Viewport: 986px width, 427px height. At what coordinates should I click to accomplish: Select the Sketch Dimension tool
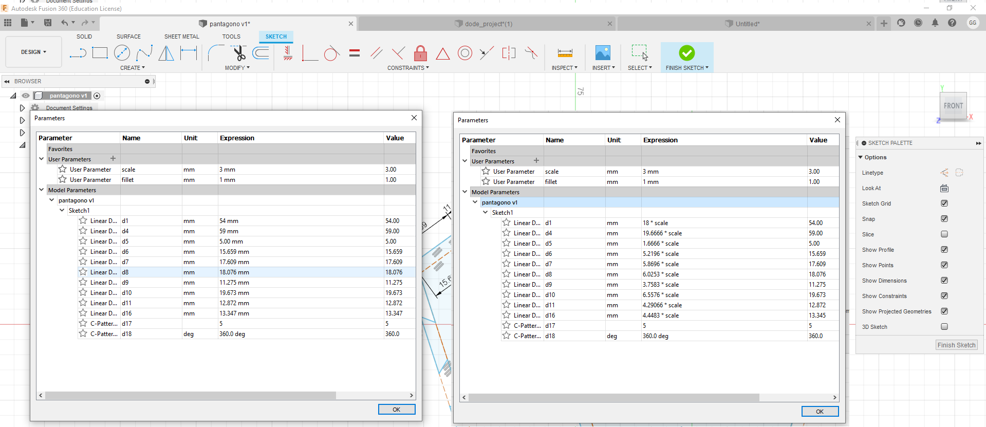(189, 53)
